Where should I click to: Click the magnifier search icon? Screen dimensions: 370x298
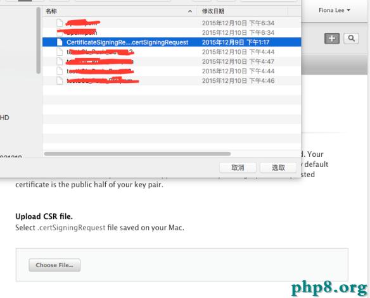click(352, 39)
